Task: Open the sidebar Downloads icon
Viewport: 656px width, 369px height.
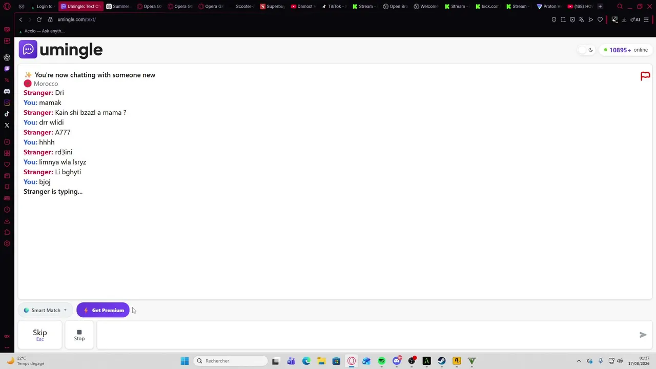Action: point(7,221)
